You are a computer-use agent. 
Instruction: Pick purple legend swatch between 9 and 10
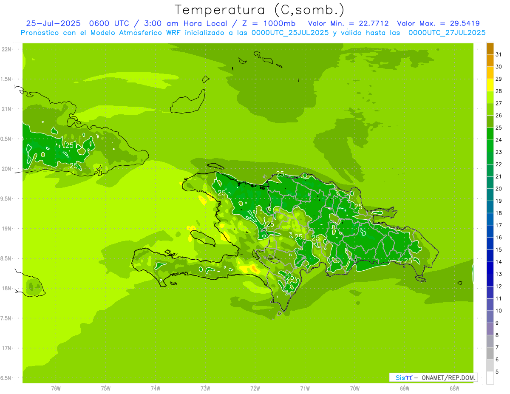tap(490, 317)
